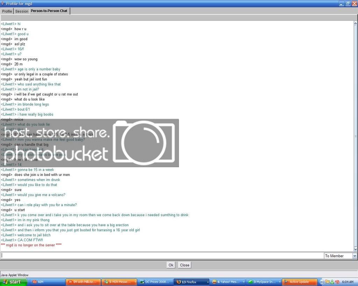Screen dimensions: 358x286
Task: Focus the chat message input field
Action: point(162,255)
